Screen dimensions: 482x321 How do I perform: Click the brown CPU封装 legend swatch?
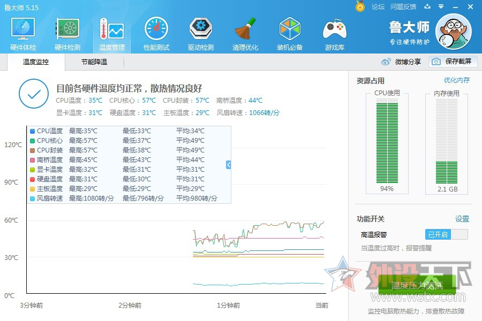(32, 150)
